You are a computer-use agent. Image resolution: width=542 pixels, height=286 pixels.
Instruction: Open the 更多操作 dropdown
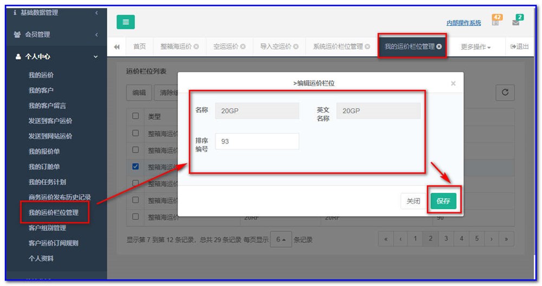tap(476, 47)
